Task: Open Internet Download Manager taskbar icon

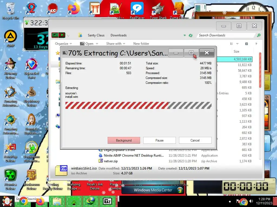Action: (90, 201)
